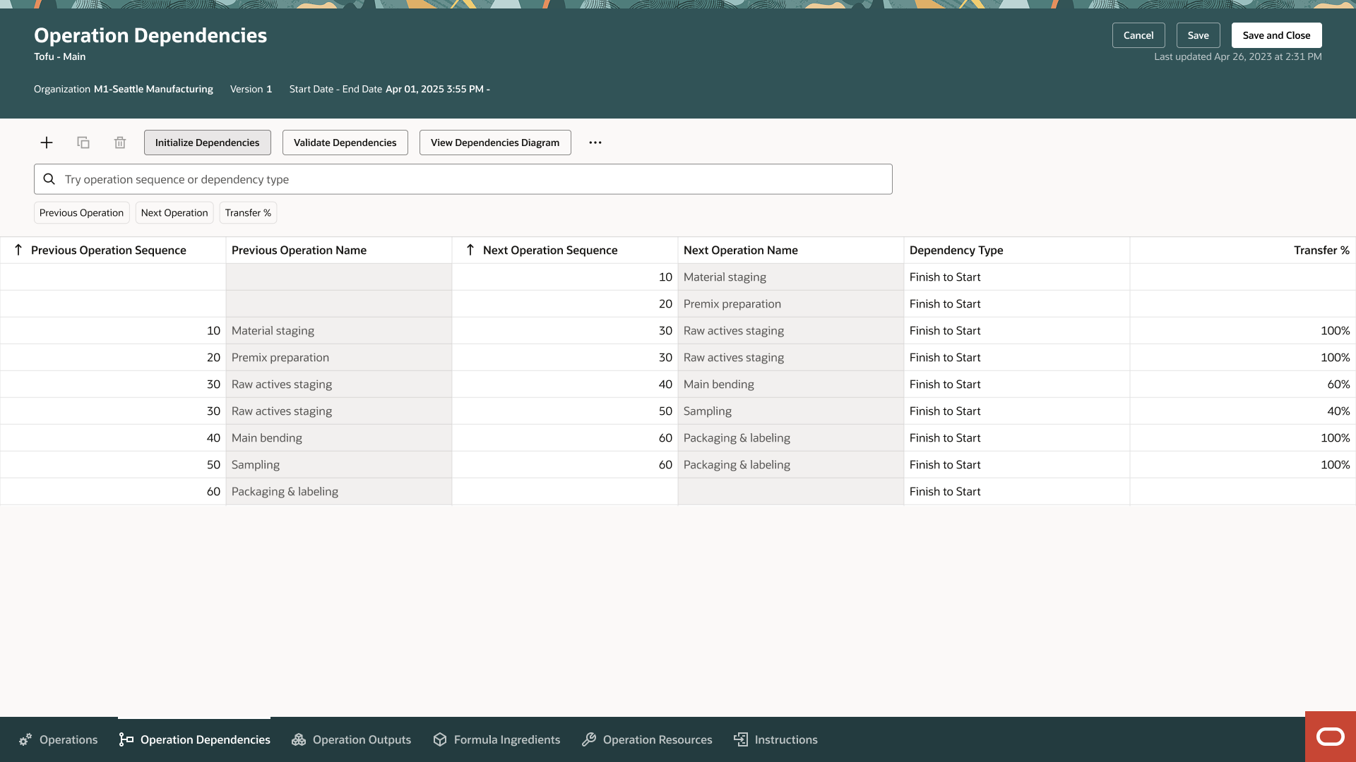Click the Operation Resources wrench icon
Viewport: 1356px width, 762px height.
[589, 739]
